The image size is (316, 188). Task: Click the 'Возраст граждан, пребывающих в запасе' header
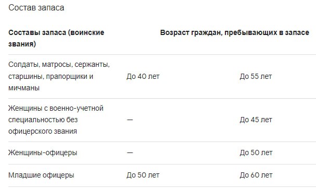235,32
